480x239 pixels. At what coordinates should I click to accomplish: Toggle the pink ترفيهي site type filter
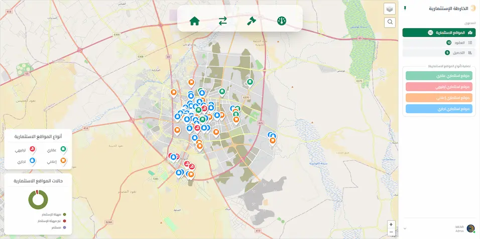(x=439, y=87)
